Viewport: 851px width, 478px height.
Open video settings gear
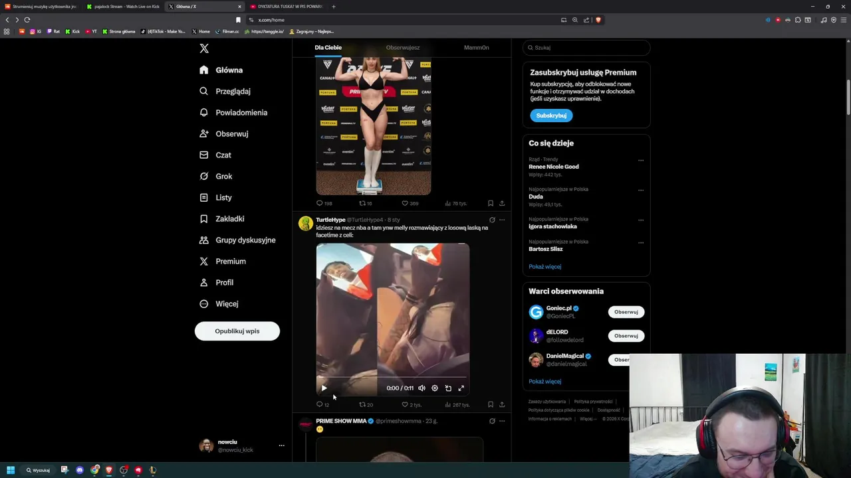click(x=435, y=388)
